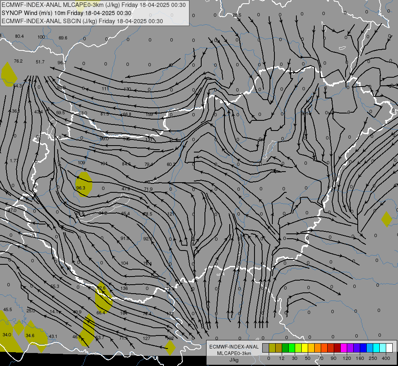Click the MLCAPE0-3km title line in header

pyautogui.click(x=94, y=5)
